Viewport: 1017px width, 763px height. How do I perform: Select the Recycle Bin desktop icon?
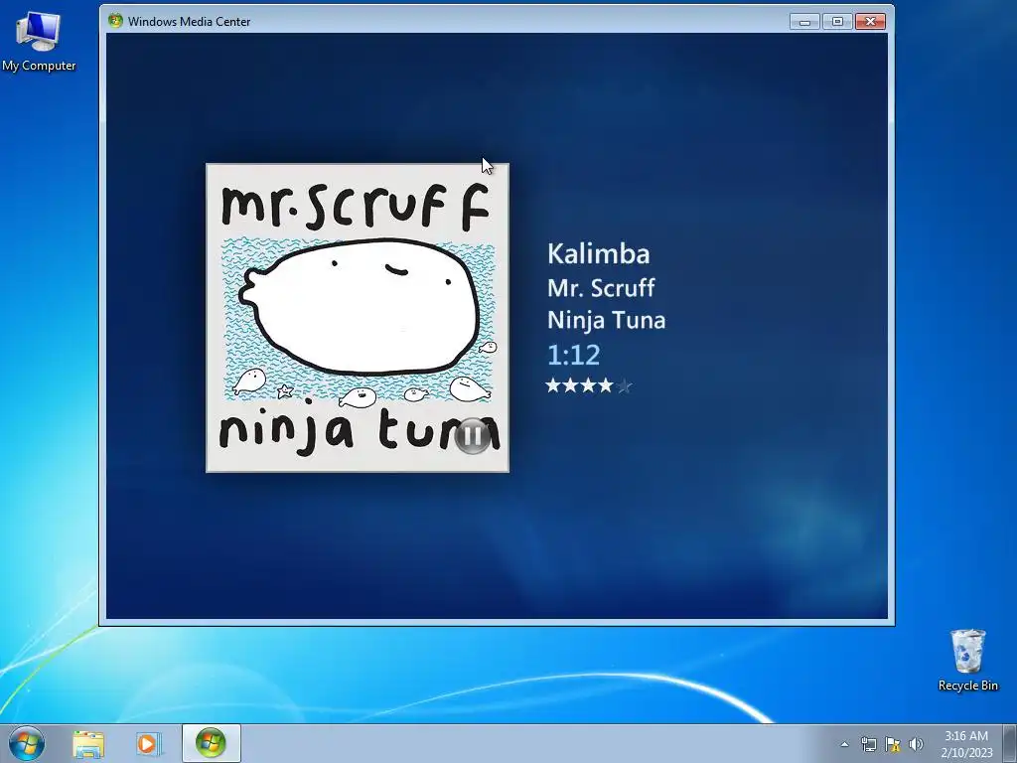(x=967, y=660)
